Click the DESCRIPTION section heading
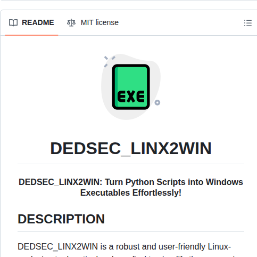 [x=61, y=219]
